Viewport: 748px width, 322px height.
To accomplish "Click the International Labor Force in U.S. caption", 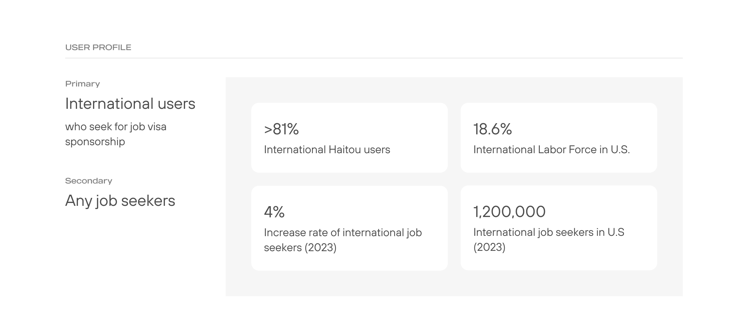I will (551, 150).
